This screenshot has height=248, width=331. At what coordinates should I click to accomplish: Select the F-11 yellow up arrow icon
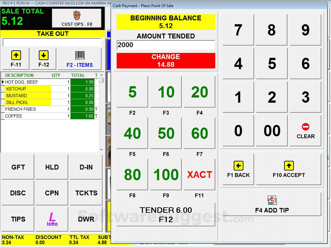16,56
